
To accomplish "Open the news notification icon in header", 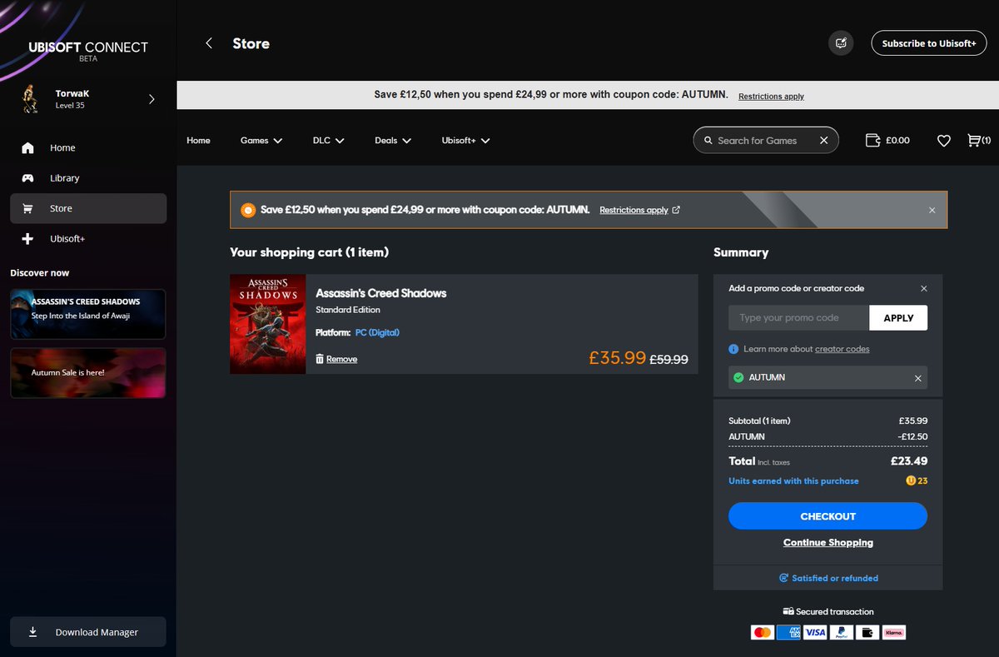I will (x=841, y=43).
